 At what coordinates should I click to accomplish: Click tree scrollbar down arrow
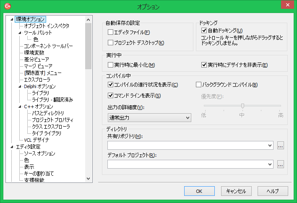point(88,178)
